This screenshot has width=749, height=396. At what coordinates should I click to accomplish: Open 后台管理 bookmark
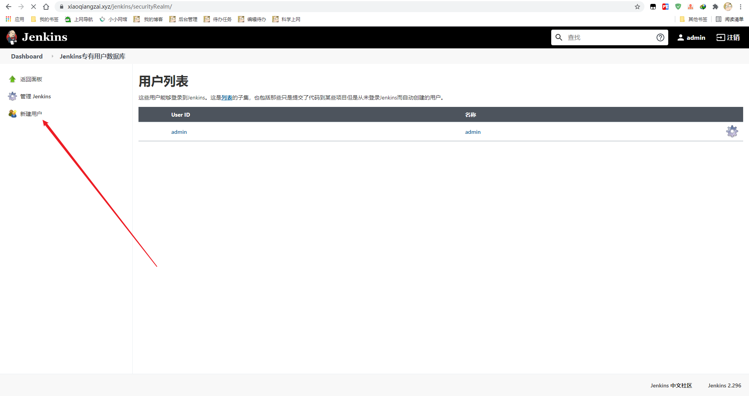coord(183,19)
